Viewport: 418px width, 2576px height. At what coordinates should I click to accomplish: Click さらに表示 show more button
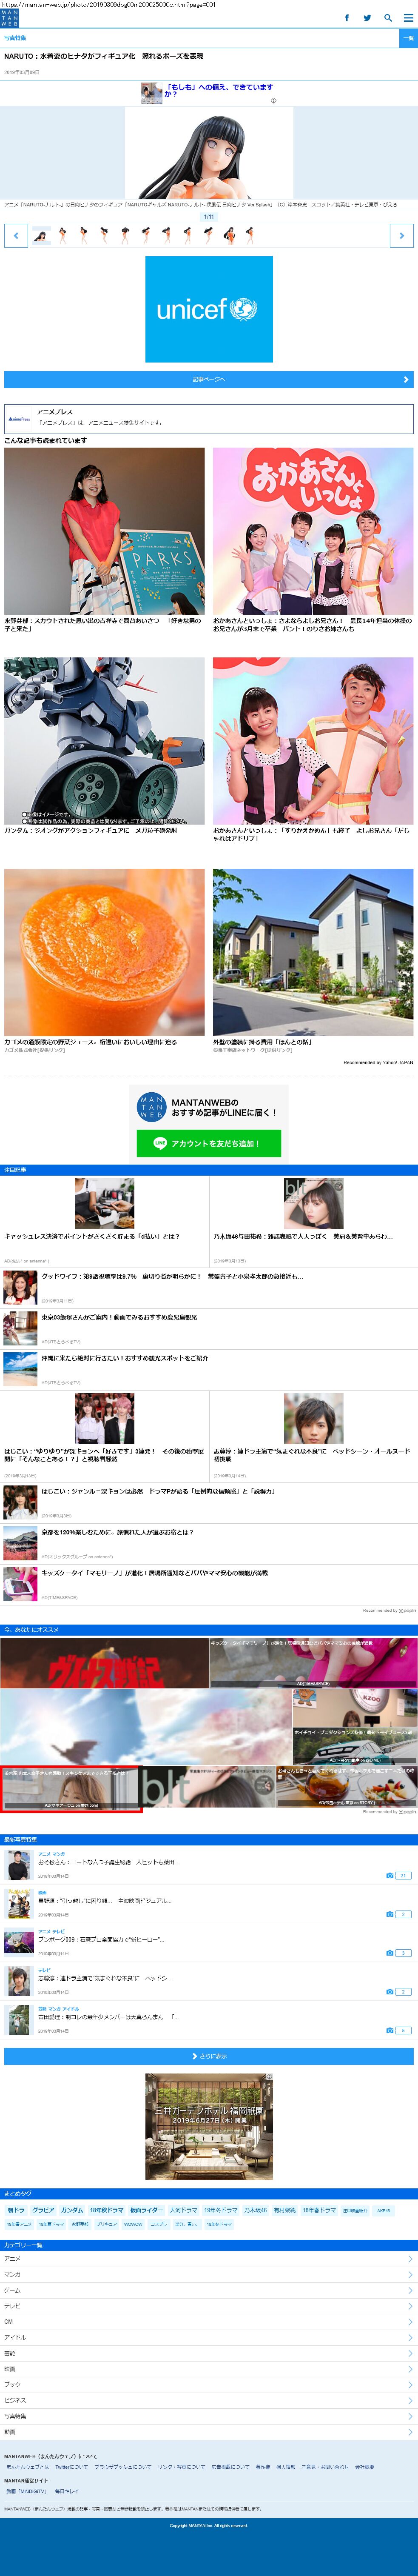click(209, 2056)
